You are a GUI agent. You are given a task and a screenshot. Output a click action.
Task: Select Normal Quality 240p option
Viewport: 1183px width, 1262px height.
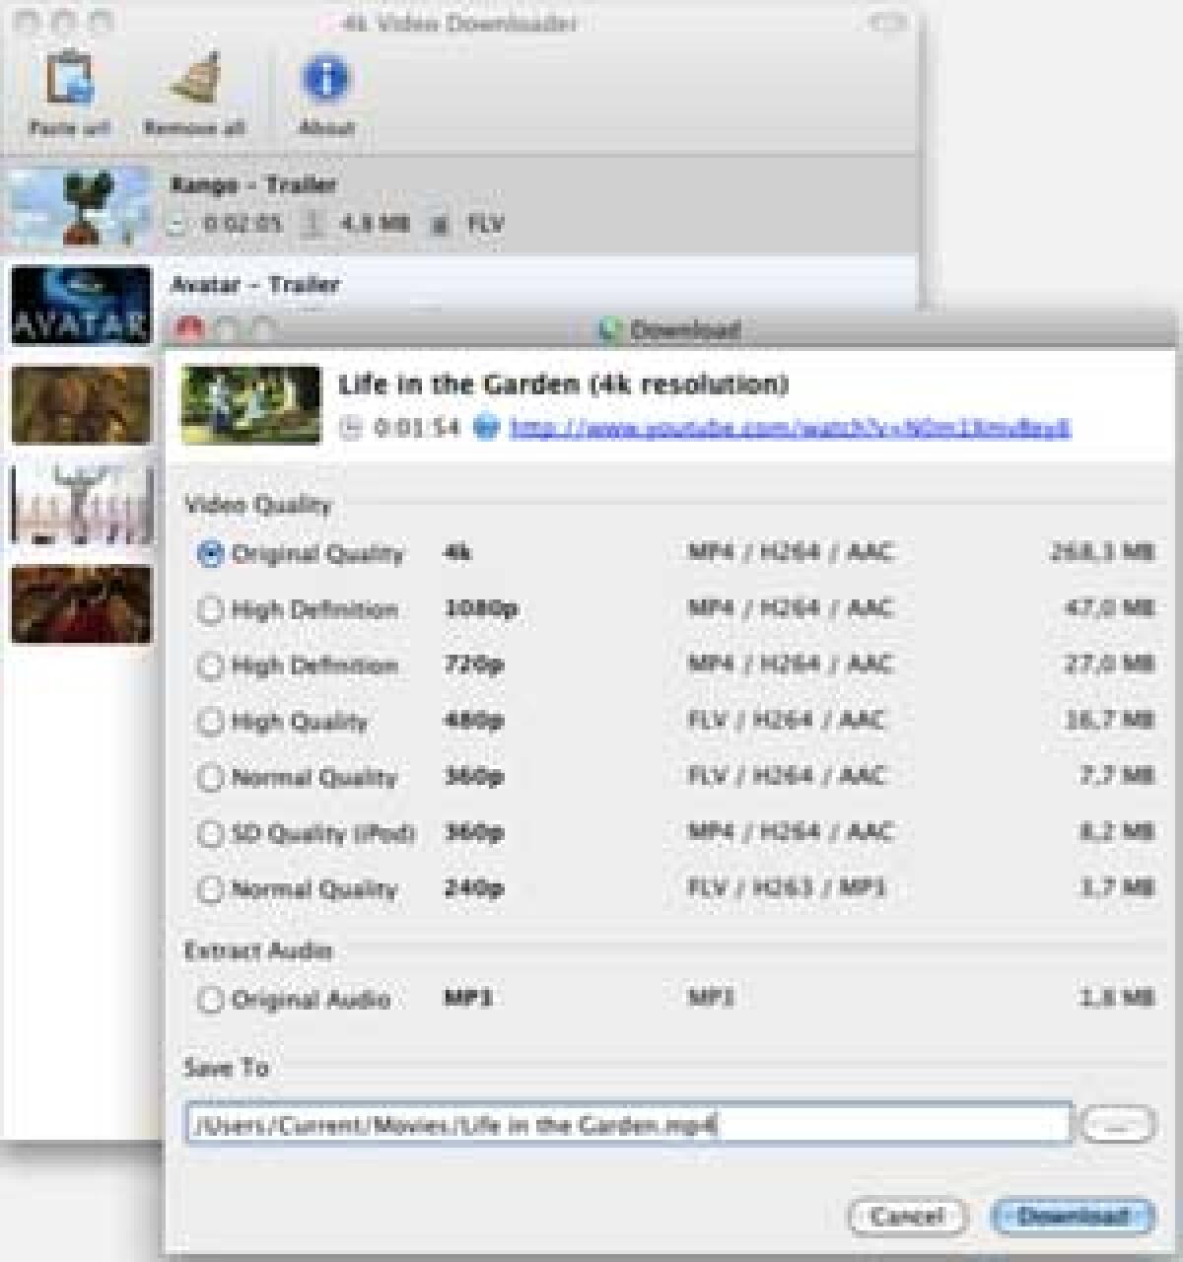[x=210, y=889]
